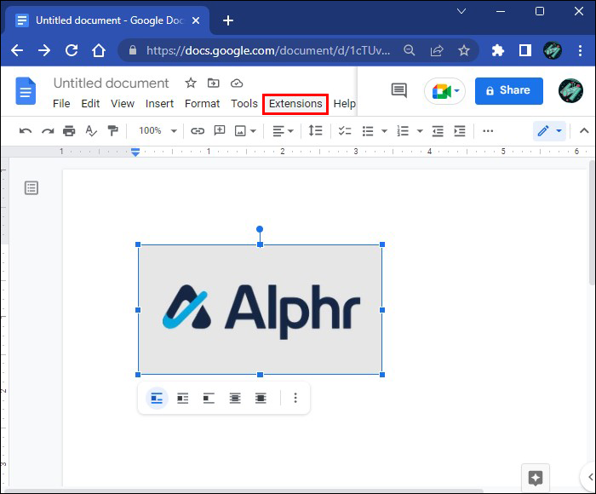Screen dimensions: 596x494
Task: Open the File menu
Action: coord(61,104)
